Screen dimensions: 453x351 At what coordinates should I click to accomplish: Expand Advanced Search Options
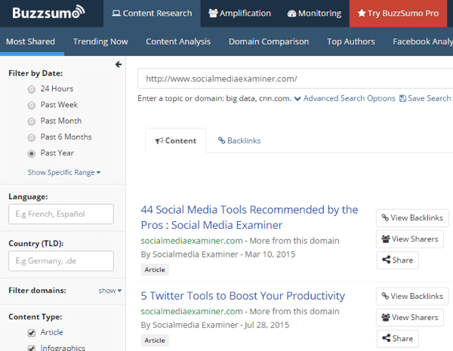[345, 99]
